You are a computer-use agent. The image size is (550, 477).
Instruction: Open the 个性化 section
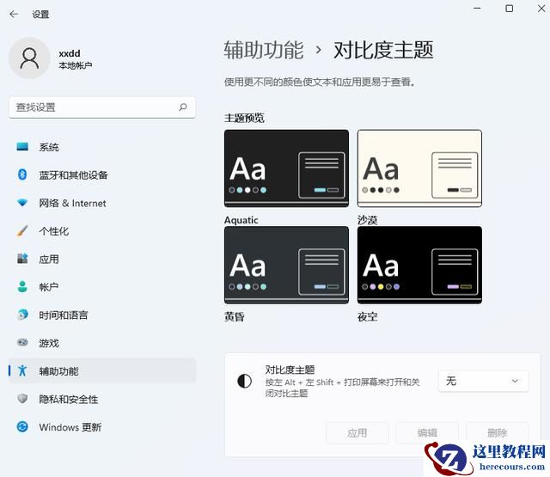(102, 231)
